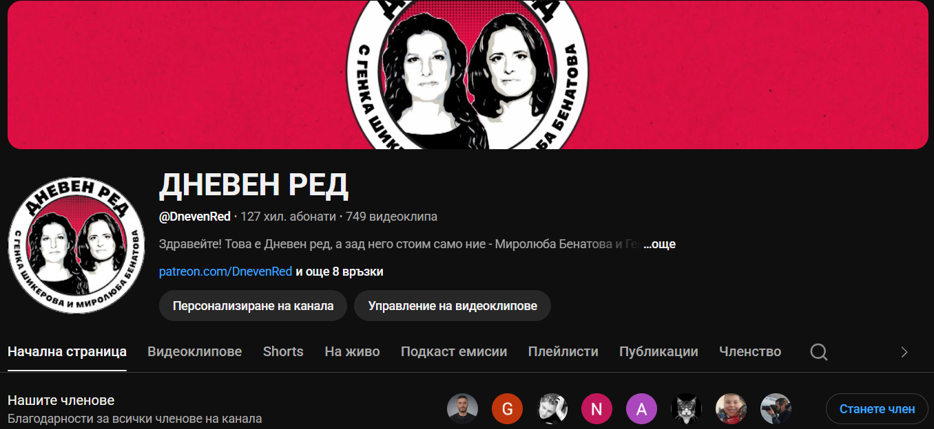Viewport: 934px width, 429px height.
Task: Show 'и още 8 връзки' links list
Action: click(x=340, y=272)
